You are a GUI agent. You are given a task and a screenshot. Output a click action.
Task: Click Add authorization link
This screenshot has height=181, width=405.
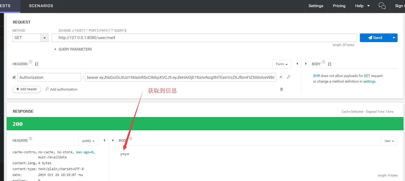point(61,89)
